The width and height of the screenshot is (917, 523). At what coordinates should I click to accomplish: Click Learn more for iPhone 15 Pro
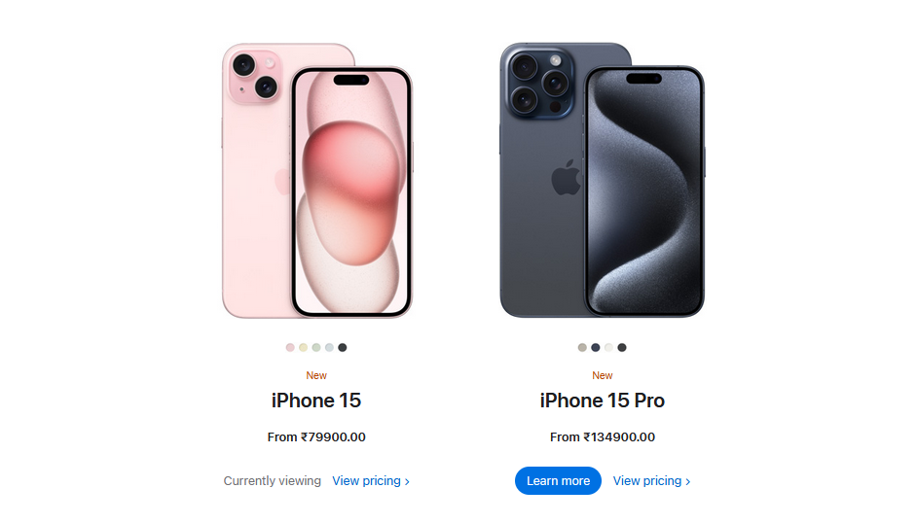point(558,480)
